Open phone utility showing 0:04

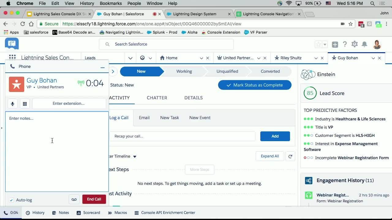[x=11, y=213]
